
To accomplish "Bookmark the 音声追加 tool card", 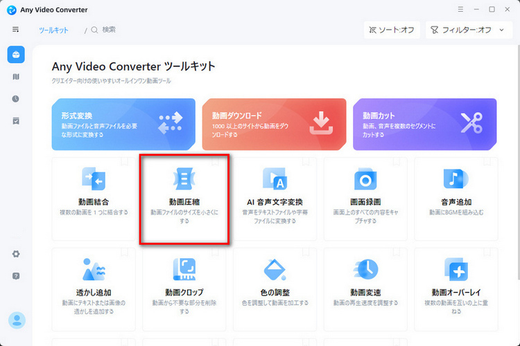I will pos(487,161).
